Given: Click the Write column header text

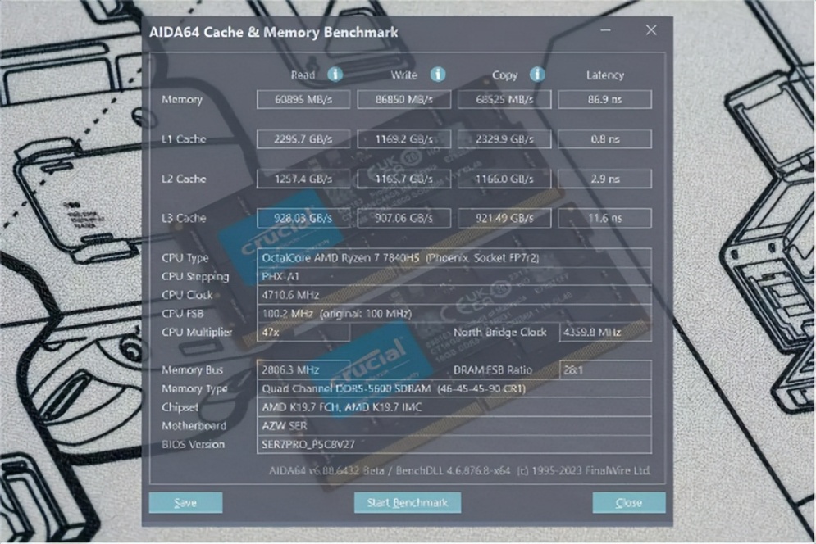Looking at the screenshot, I should (x=403, y=75).
